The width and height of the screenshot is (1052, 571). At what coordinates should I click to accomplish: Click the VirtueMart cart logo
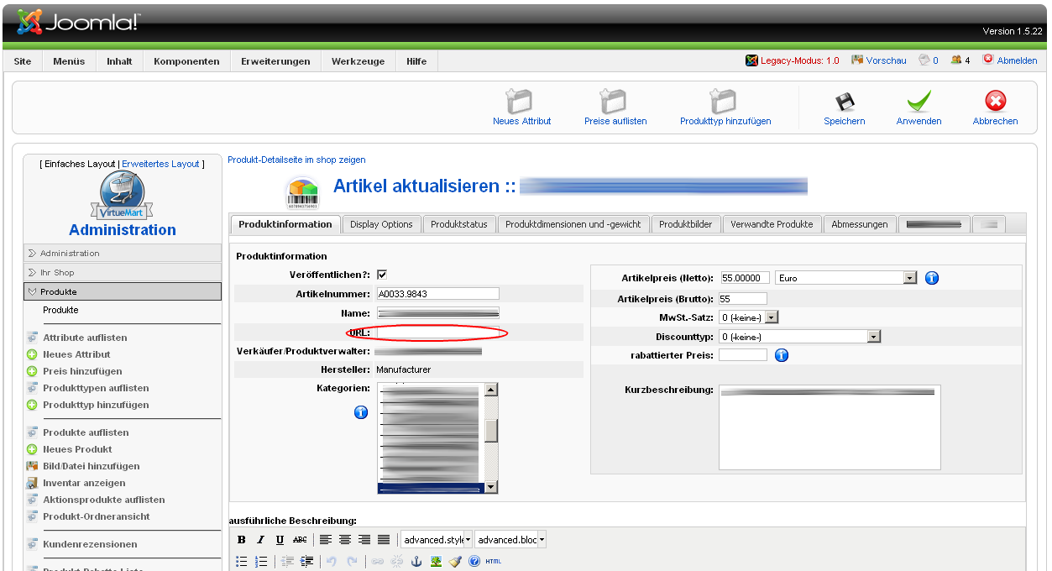123,196
